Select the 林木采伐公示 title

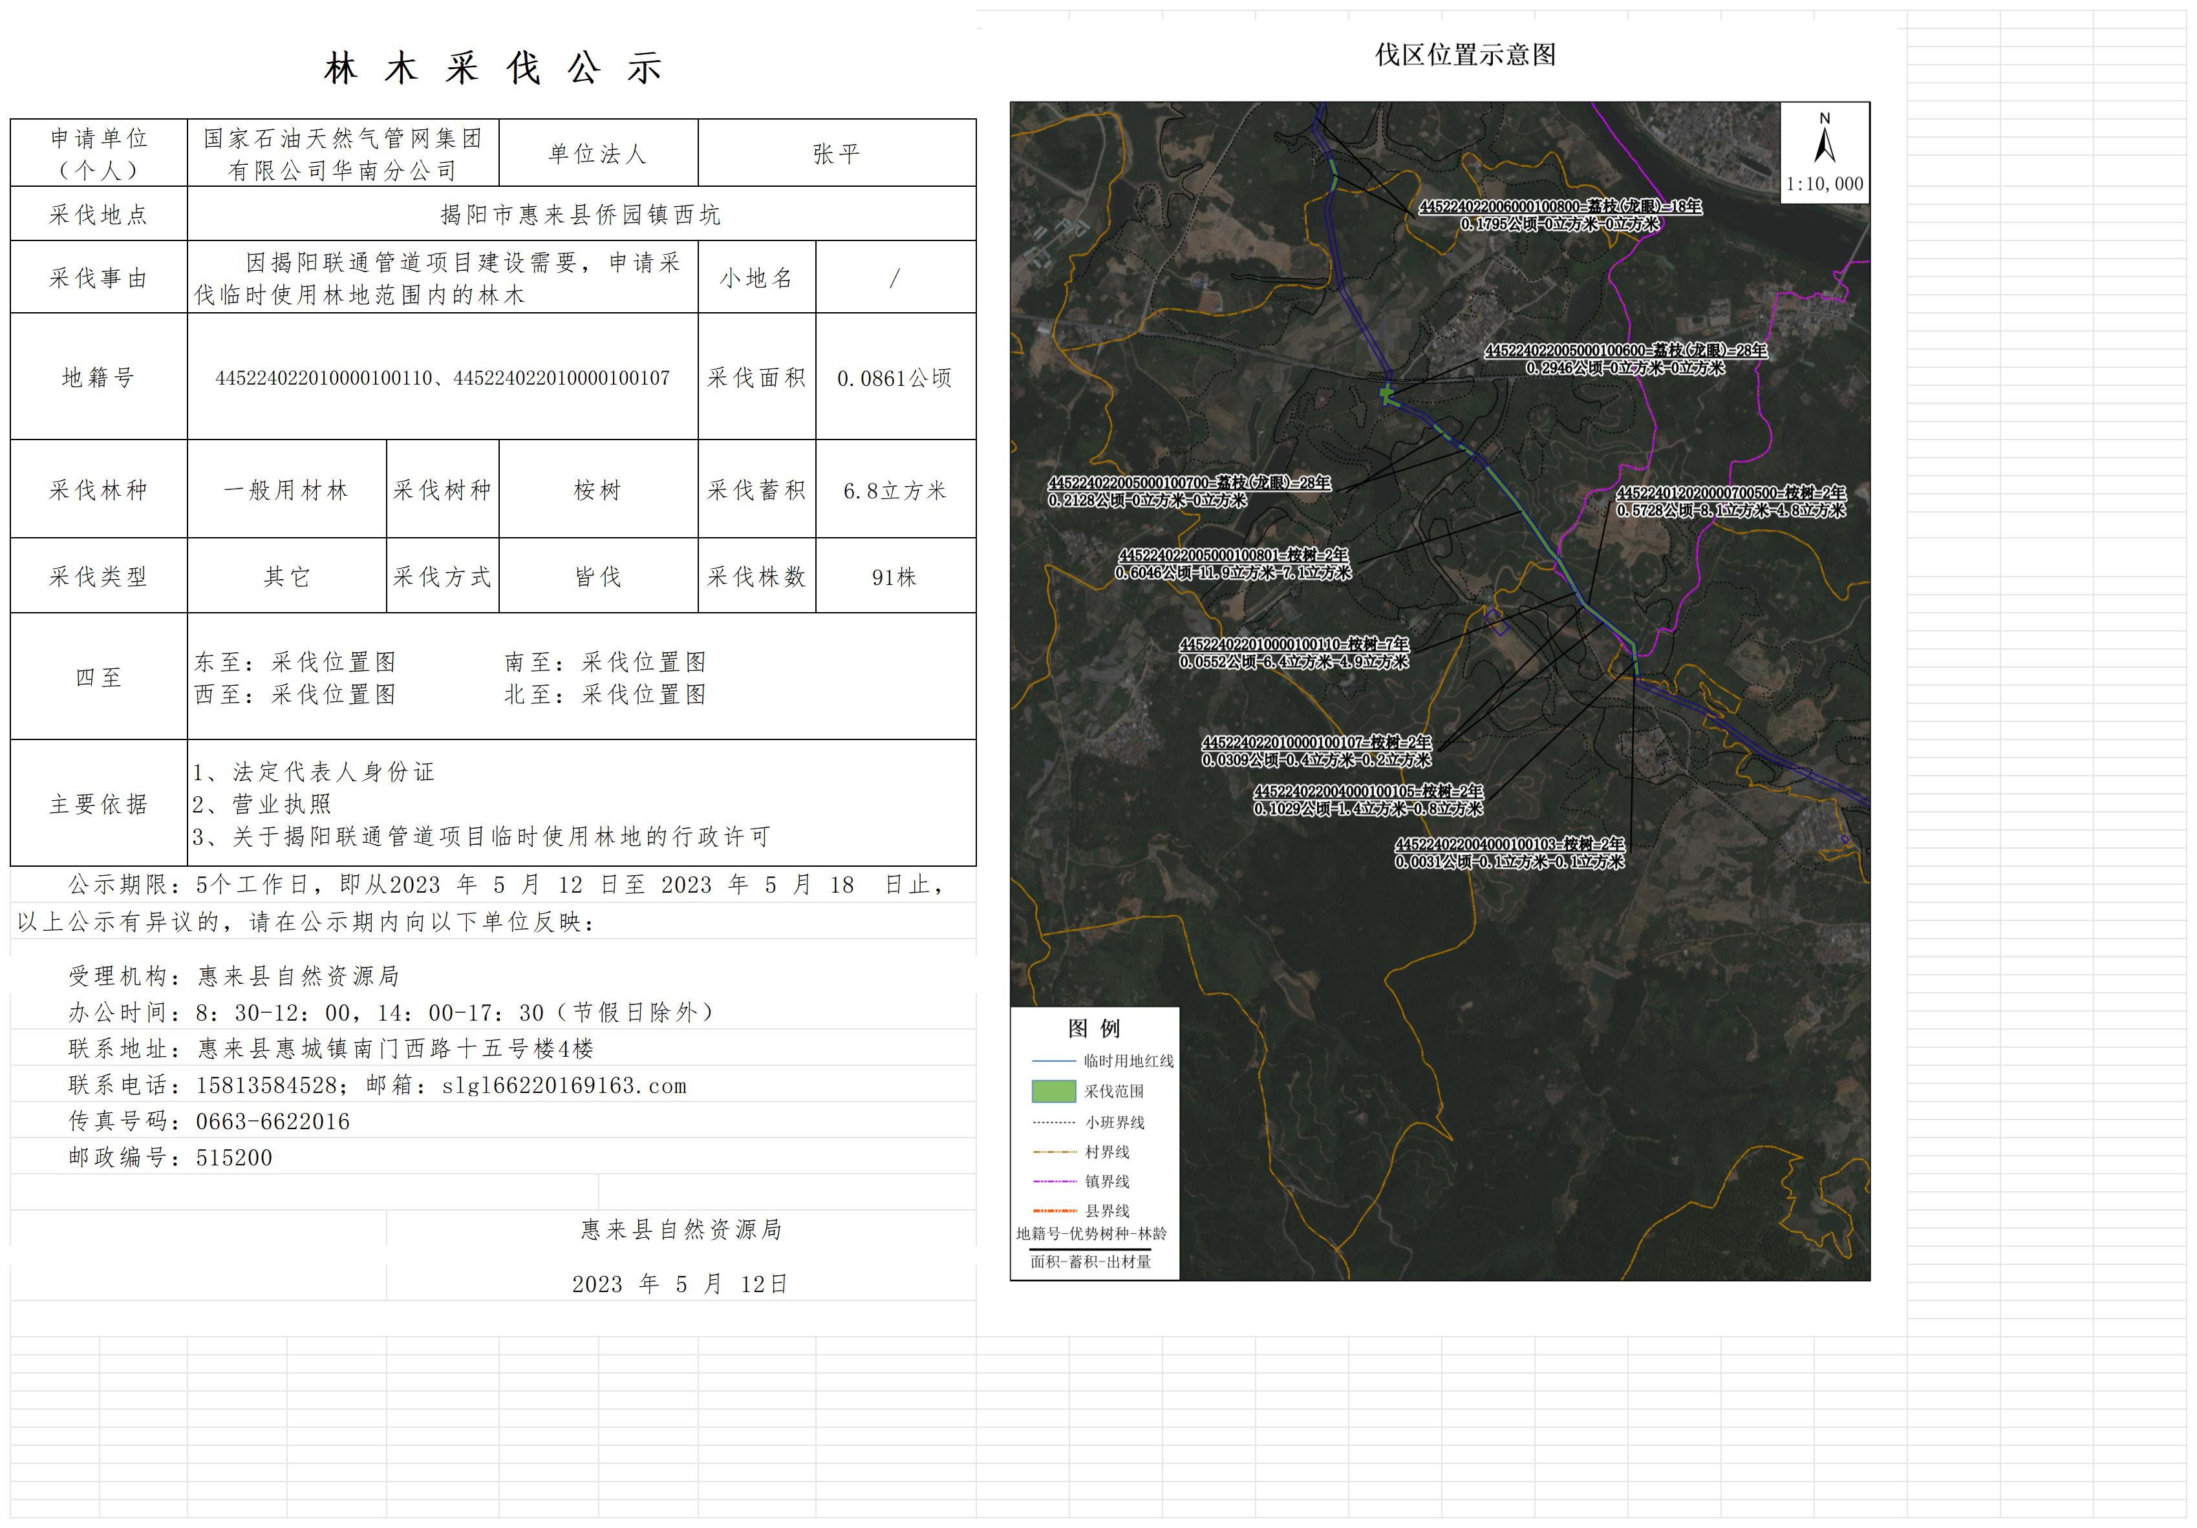493,68
